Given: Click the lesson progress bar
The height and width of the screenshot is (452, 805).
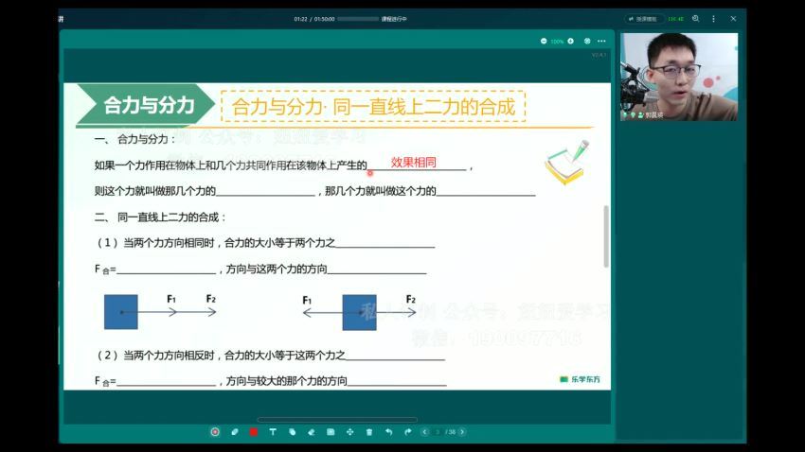Looking at the screenshot, I should point(358,19).
